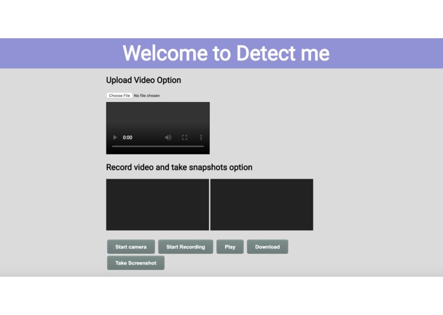Click the Choose File upload button

(119, 96)
